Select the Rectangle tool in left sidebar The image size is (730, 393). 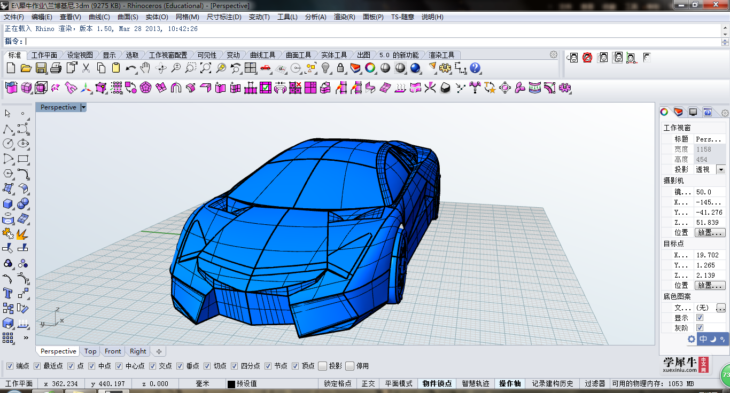tap(23, 159)
